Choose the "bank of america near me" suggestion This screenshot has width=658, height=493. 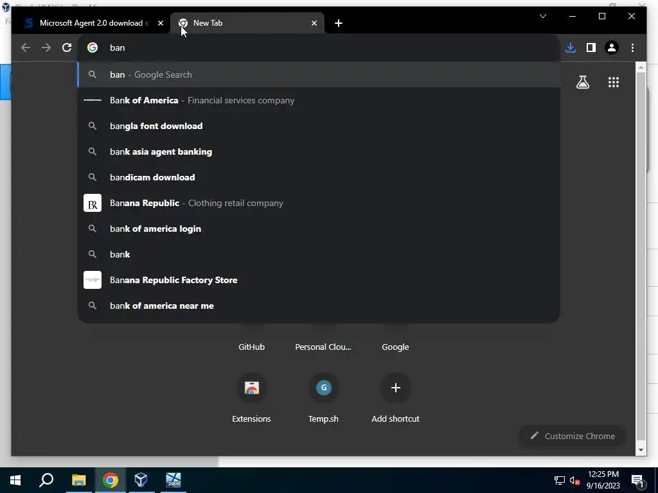click(319, 306)
